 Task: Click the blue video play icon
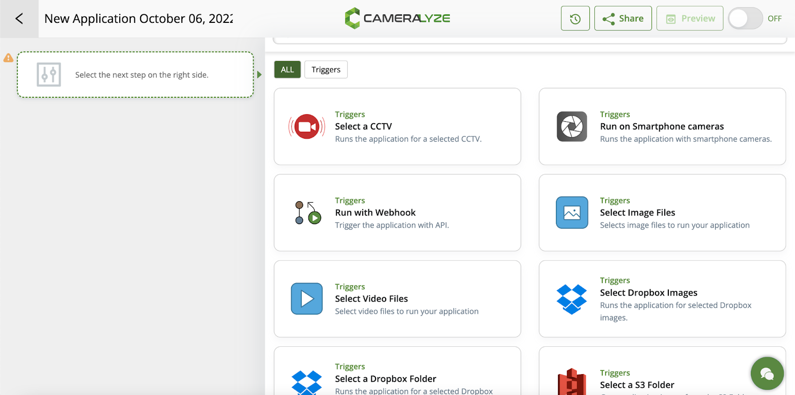[x=307, y=299]
